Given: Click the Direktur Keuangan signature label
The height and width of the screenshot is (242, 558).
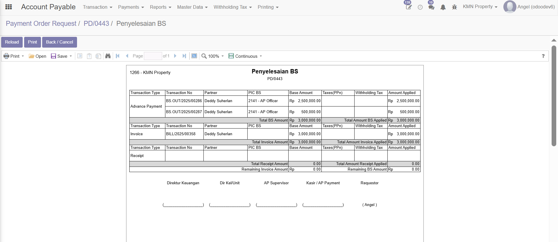Looking at the screenshot, I should tap(183, 183).
